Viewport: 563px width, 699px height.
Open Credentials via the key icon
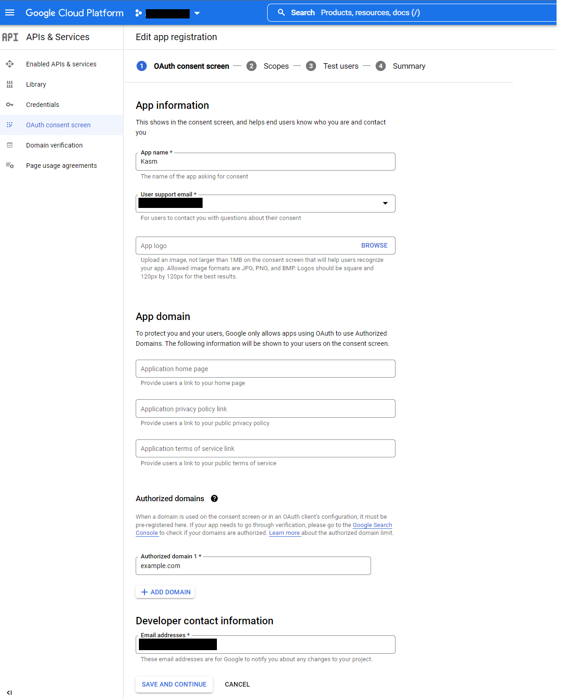[x=10, y=105]
